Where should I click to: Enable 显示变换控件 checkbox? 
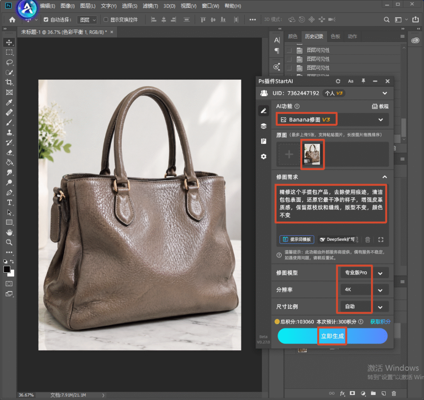coord(106,19)
